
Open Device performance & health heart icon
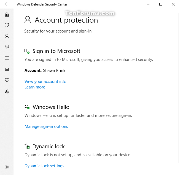tap(7, 80)
